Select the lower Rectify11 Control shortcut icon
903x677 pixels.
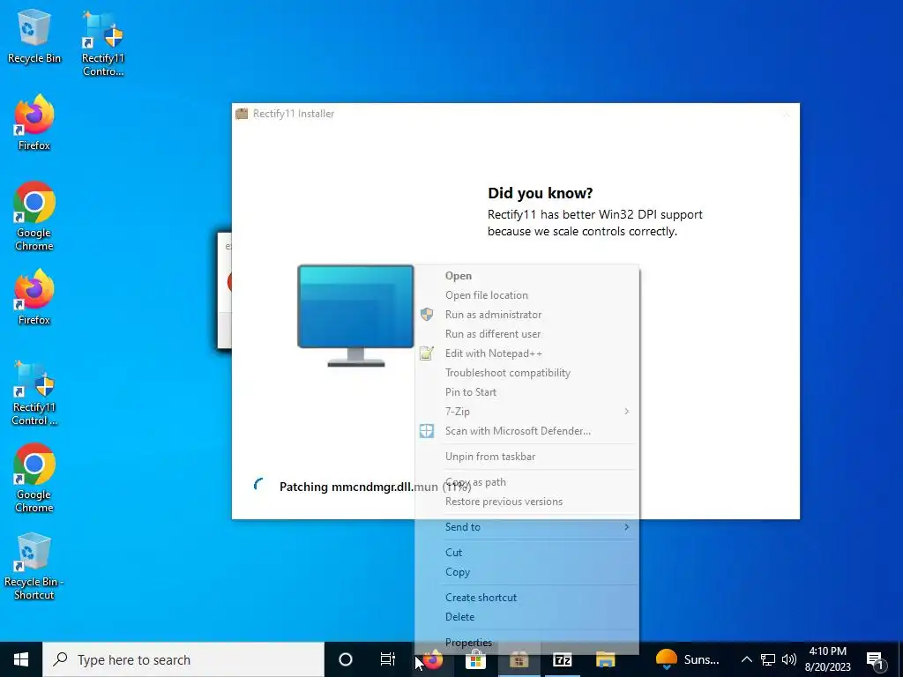click(34, 393)
